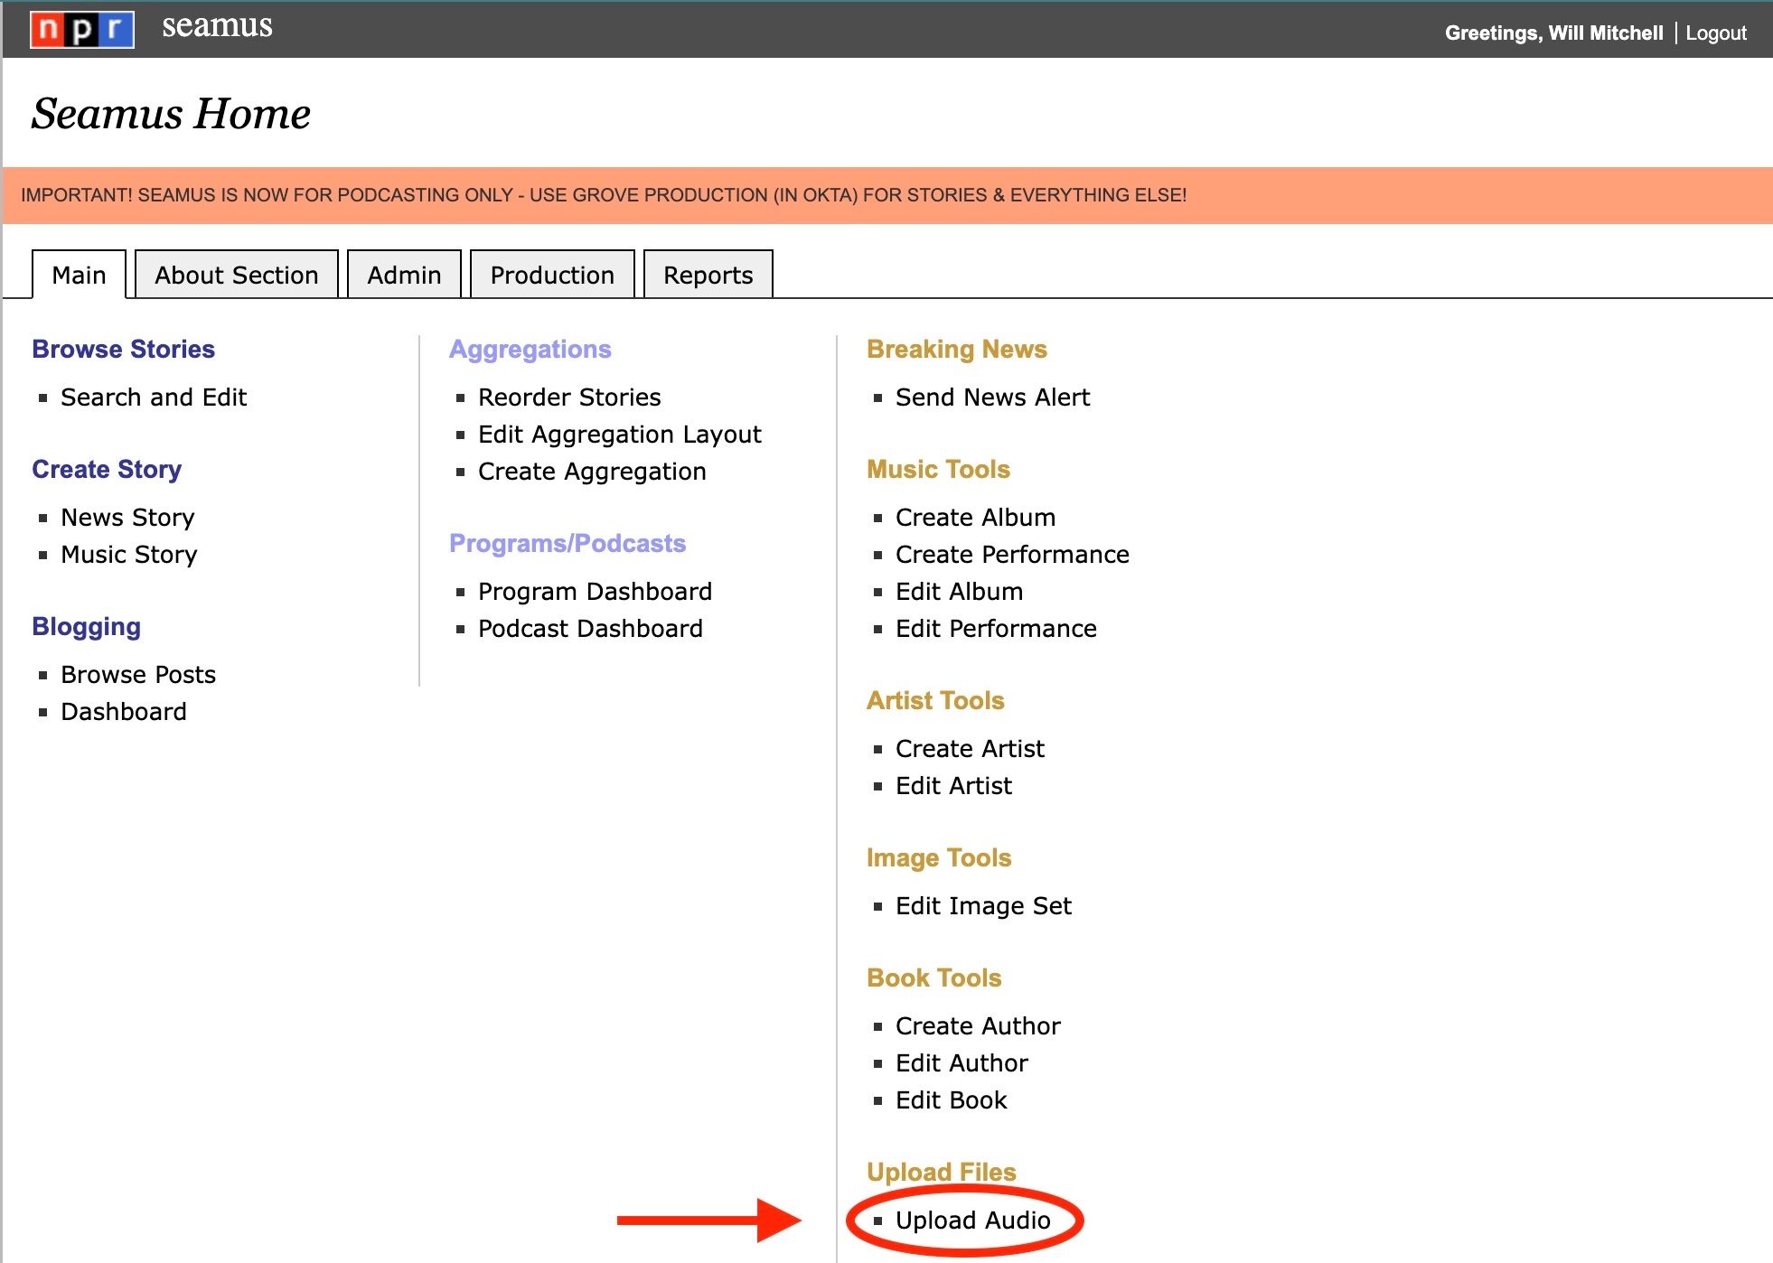Open Edit Image Set
Screen dimensions: 1773x1263
(983, 906)
